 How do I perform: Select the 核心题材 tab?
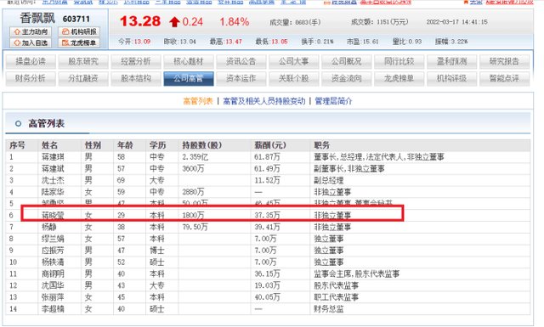coord(189,62)
